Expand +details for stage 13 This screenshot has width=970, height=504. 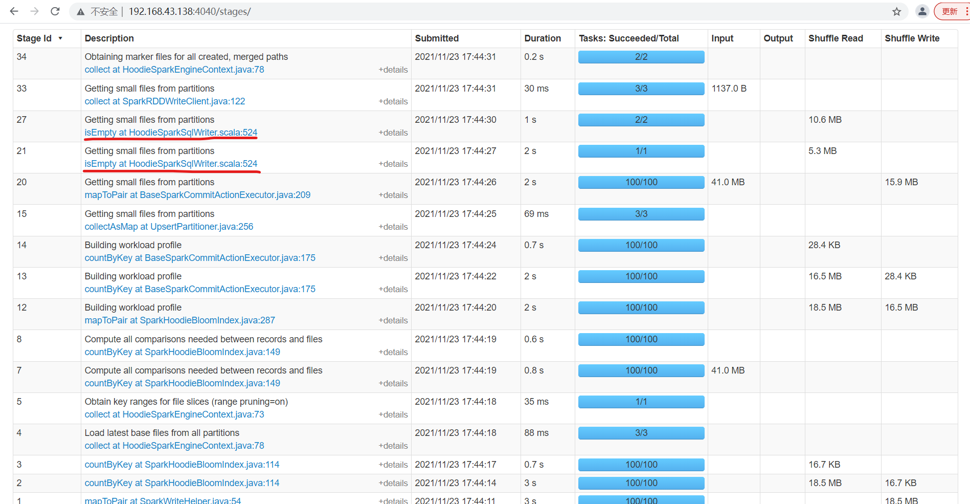393,290
